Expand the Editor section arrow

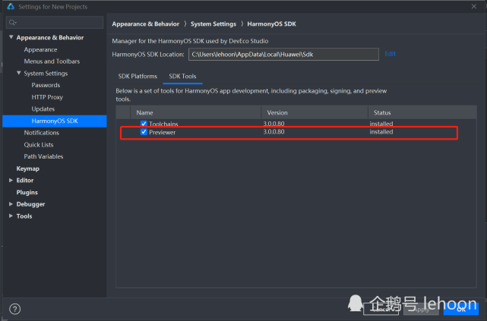coord(11,180)
